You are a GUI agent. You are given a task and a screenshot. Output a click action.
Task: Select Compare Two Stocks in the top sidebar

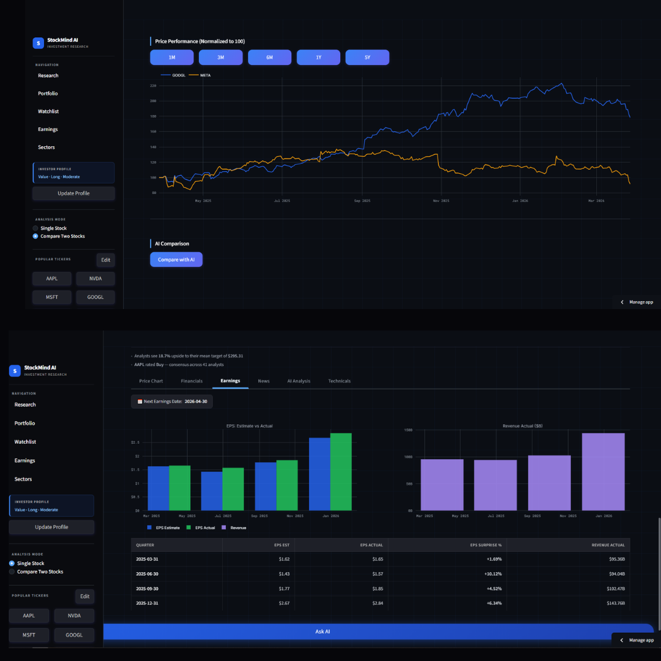[x=36, y=236]
